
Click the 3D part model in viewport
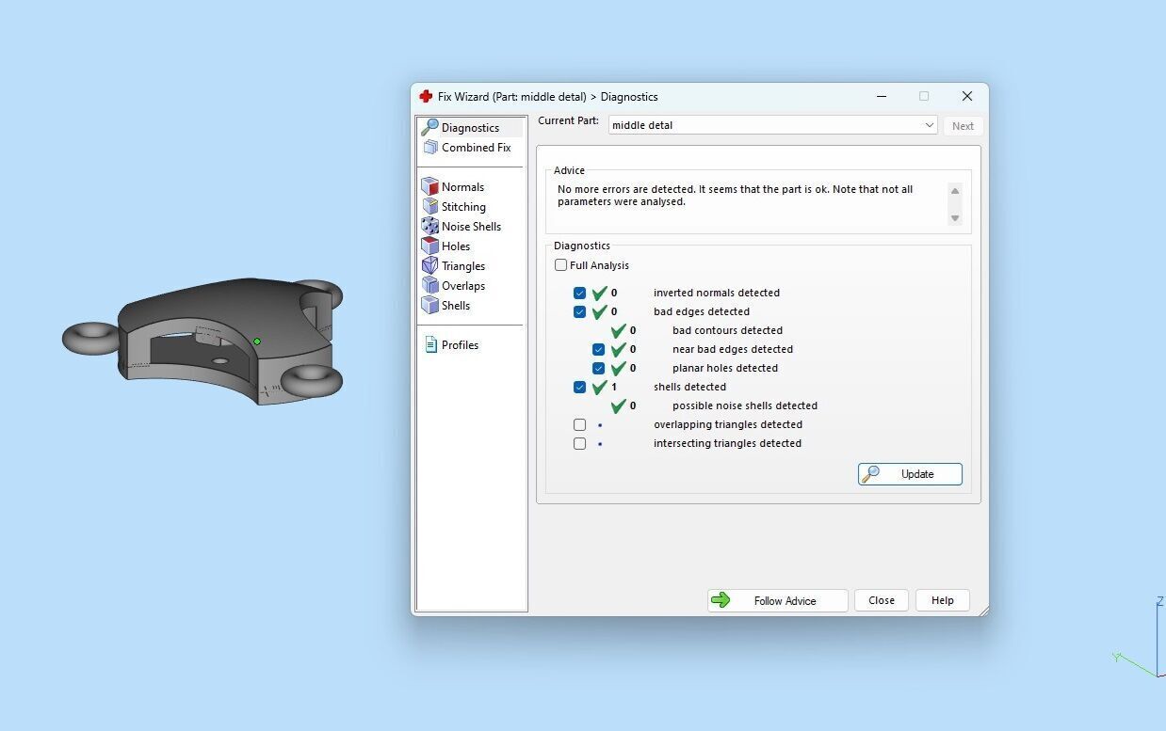tap(202, 341)
